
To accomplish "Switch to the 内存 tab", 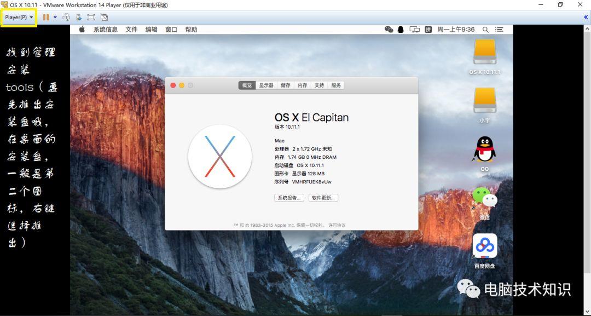I will point(302,85).
